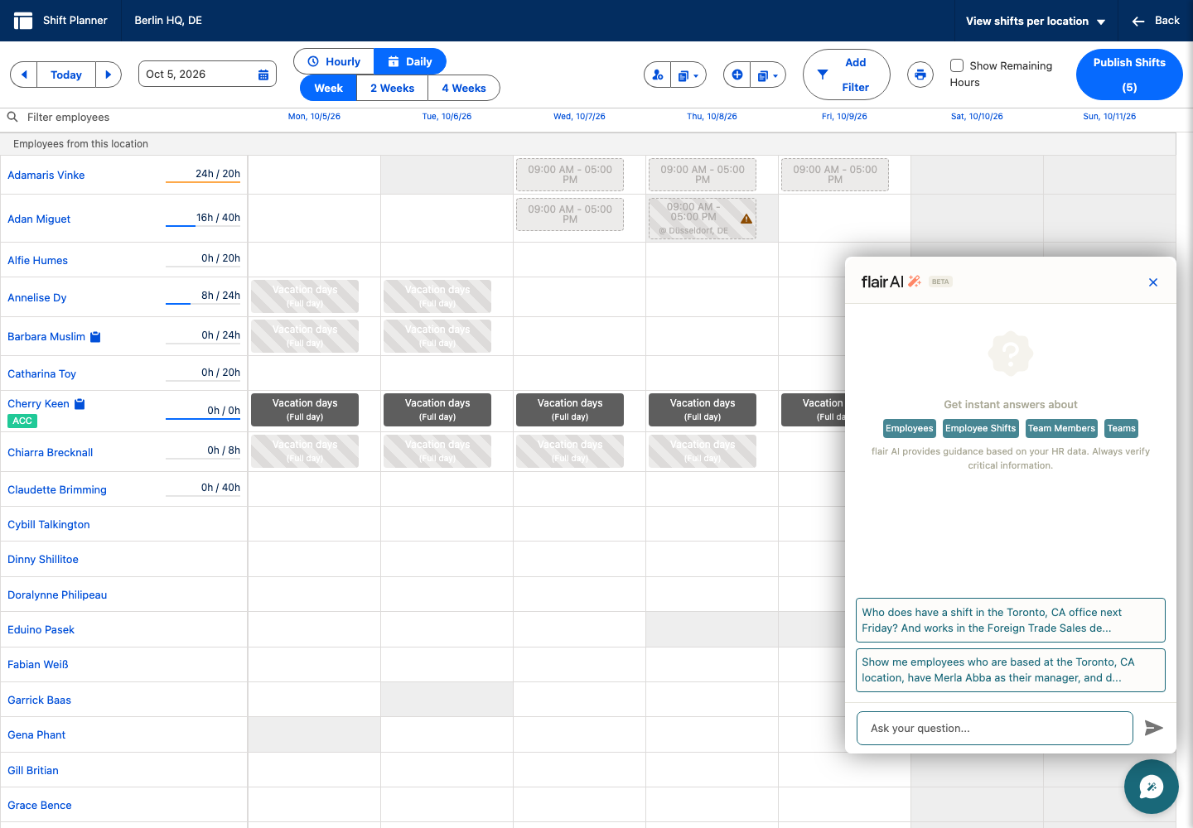Image resolution: width=1193 pixels, height=828 pixels.
Task: Open Adamaris Vinke Wednesday 09:00 AM shift
Action: (570, 175)
